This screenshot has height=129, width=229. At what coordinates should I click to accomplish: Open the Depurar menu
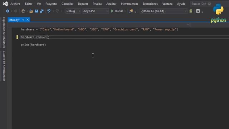coord(83,4)
